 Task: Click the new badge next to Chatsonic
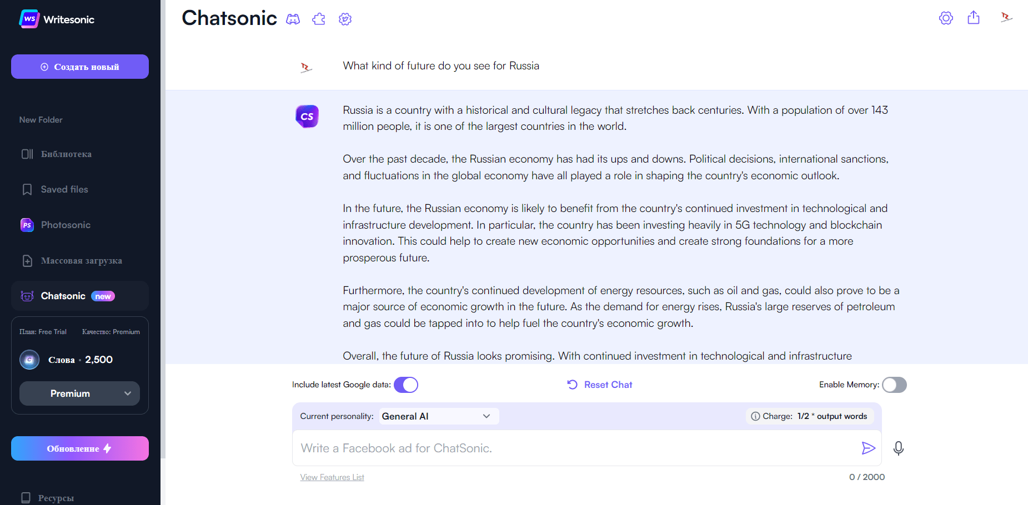click(x=103, y=296)
